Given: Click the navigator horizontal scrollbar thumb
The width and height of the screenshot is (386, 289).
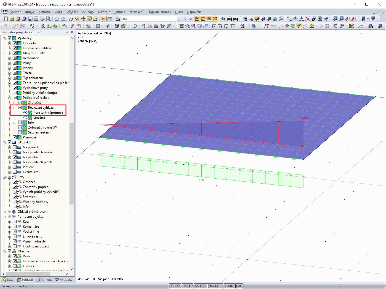Looking at the screenshot, I should point(28,274).
